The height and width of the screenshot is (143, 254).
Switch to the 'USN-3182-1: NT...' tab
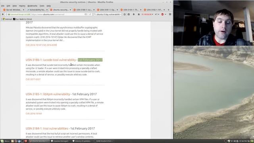click(x=154, y=10)
